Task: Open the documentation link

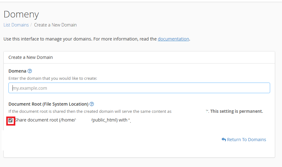Action: (x=173, y=39)
